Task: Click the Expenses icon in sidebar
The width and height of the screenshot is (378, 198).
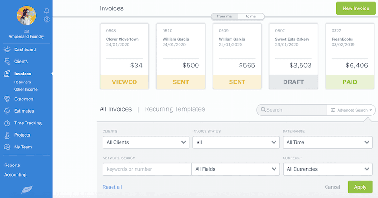Action: point(7,99)
